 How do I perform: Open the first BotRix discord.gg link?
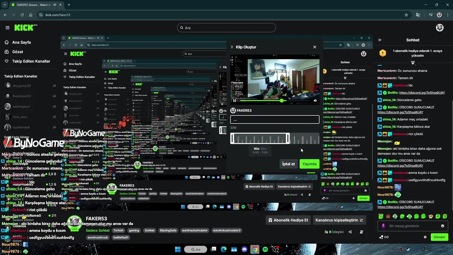[422, 92]
